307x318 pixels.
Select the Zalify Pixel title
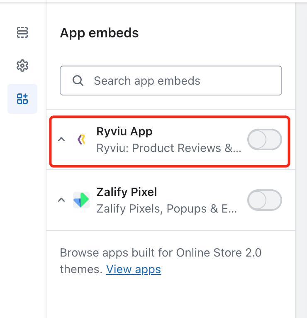point(127,192)
